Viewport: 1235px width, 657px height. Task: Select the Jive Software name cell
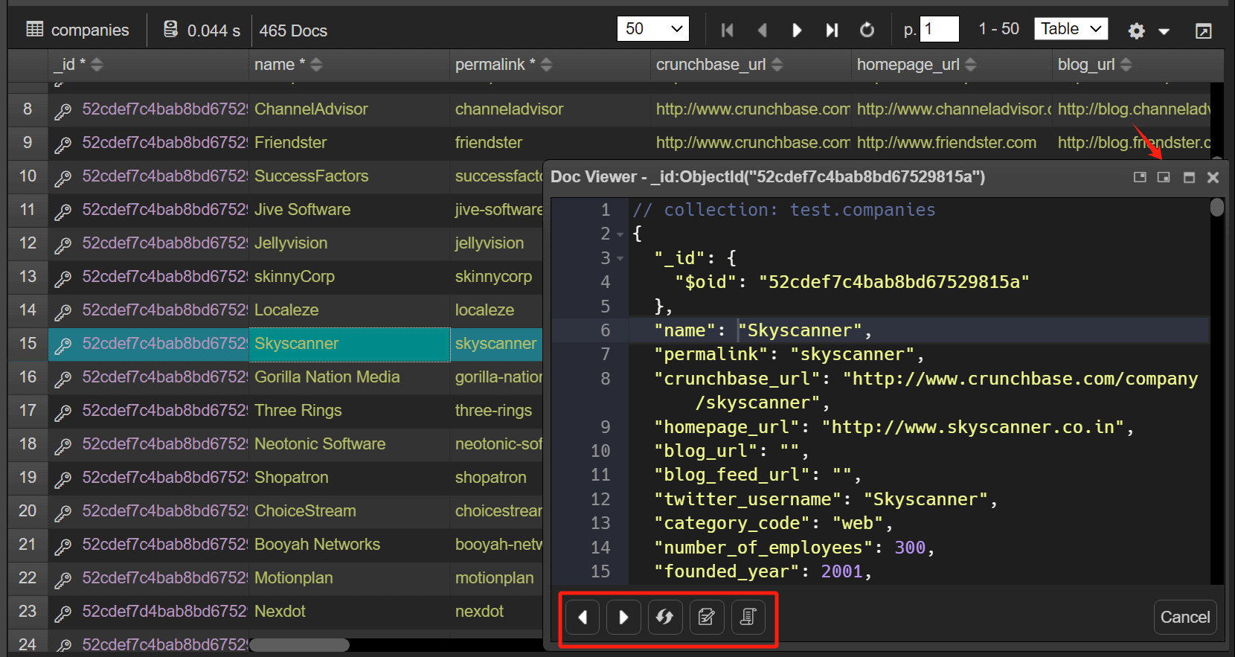pos(350,210)
